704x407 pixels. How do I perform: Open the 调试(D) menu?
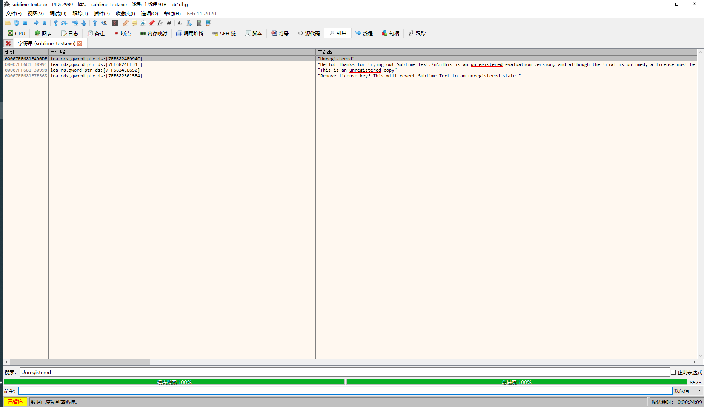click(58, 14)
